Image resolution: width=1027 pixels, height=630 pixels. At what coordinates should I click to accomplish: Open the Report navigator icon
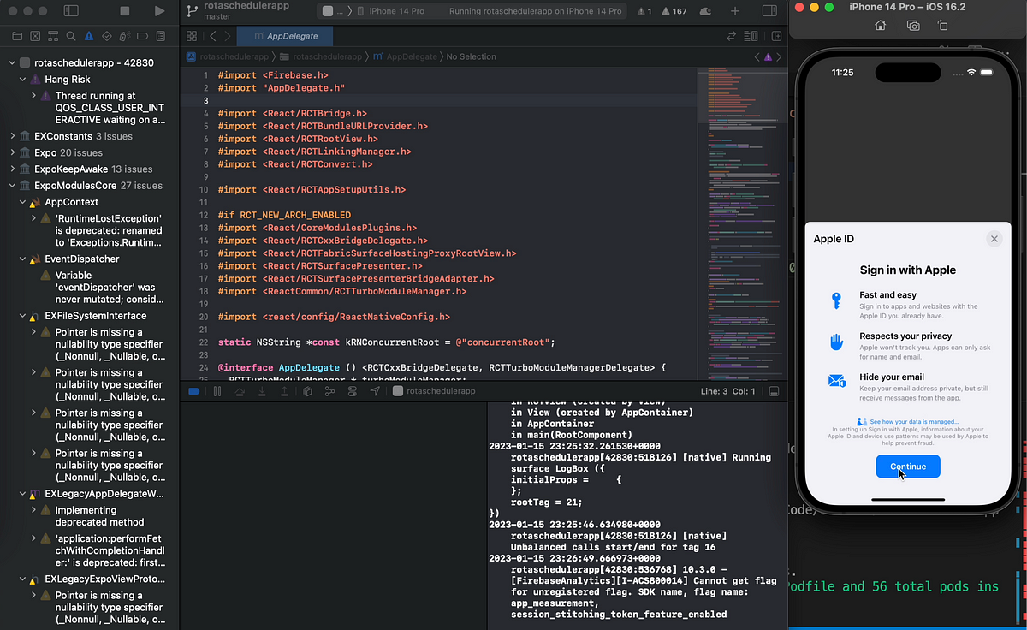pos(161,37)
